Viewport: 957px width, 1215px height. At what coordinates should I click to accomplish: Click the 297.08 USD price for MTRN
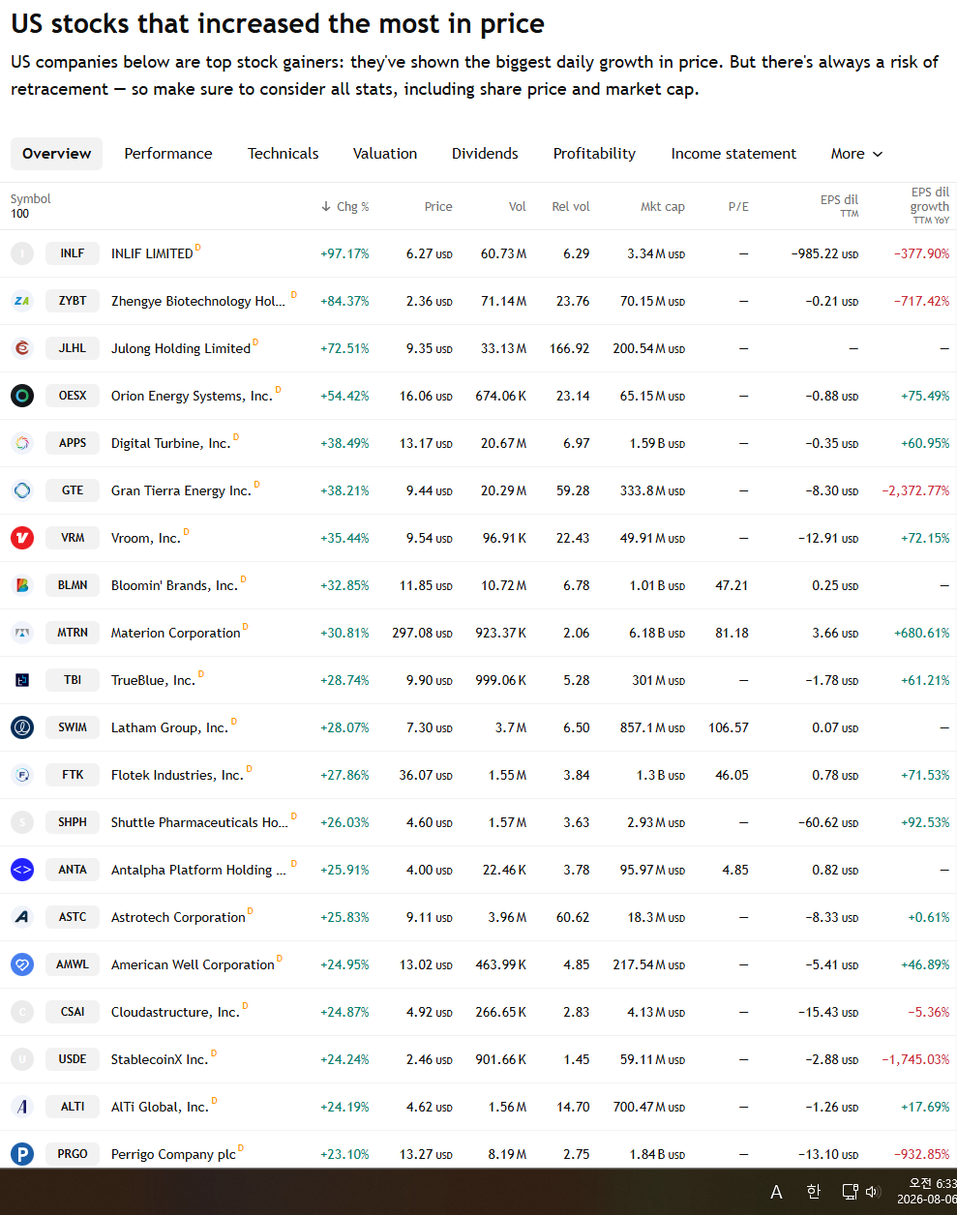pos(422,634)
